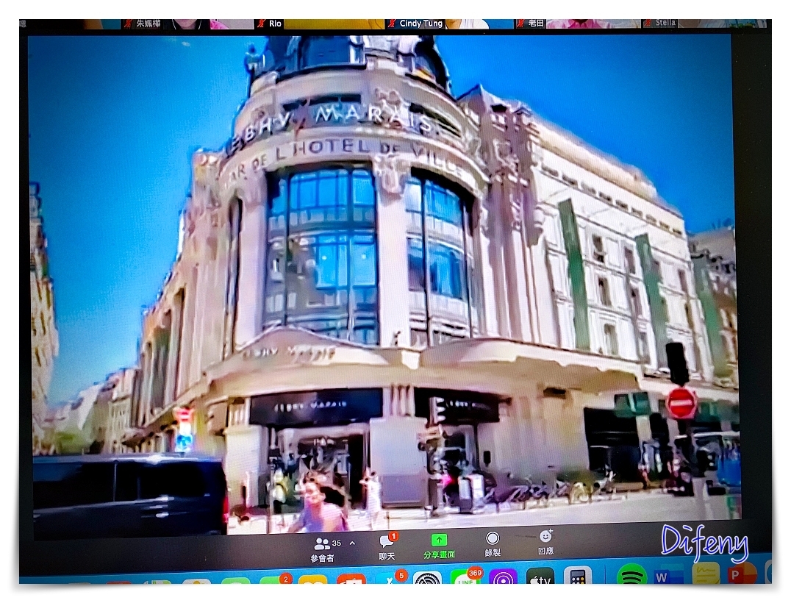Open the yellow Notes app in Dock
Image resolution: width=791 pixels, height=603 pixels.
[706, 574]
